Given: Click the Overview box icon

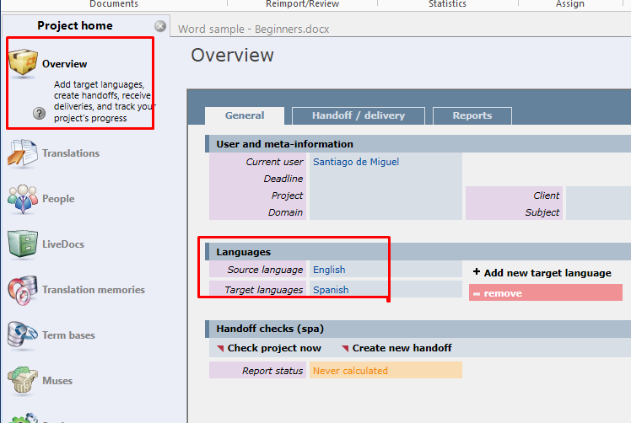Looking at the screenshot, I should (x=24, y=64).
